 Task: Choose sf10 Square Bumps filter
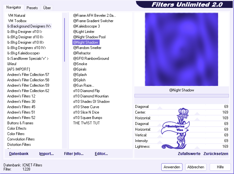pyautogui.click(x=88, y=118)
